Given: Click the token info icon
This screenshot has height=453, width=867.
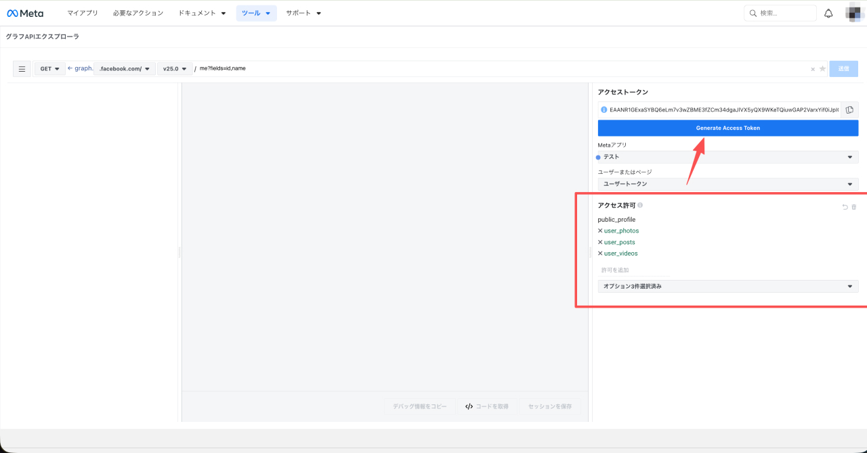Looking at the screenshot, I should 604,110.
